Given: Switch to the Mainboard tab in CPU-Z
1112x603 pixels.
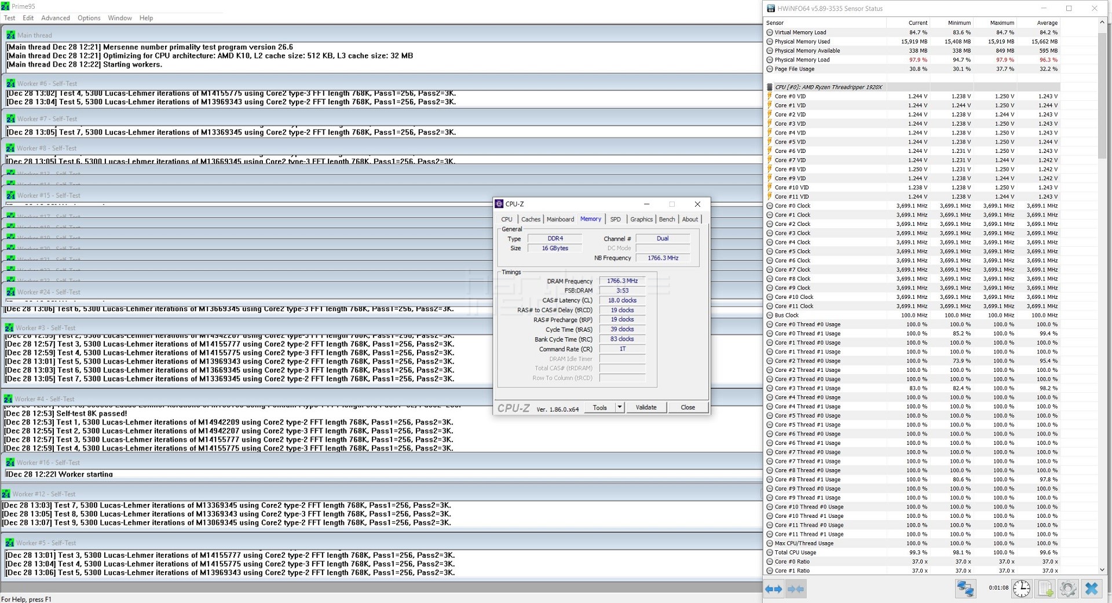Looking at the screenshot, I should [x=560, y=220].
